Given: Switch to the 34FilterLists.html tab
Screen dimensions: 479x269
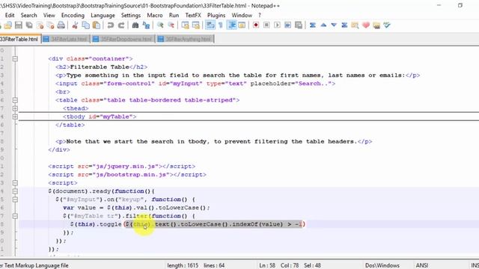Looking at the screenshot, I should click(65, 39).
